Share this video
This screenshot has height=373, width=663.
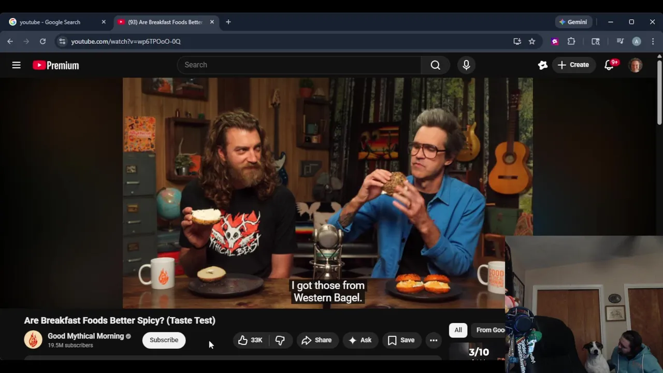tap(316, 340)
